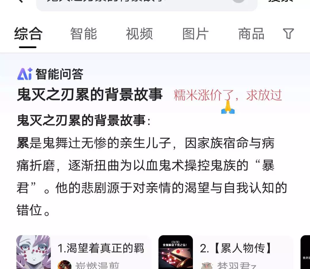The width and height of the screenshot is (310, 269).
Task: Tap the 鬼灭之刃累的背景故事 bold heading
Action: pyautogui.click(x=90, y=95)
